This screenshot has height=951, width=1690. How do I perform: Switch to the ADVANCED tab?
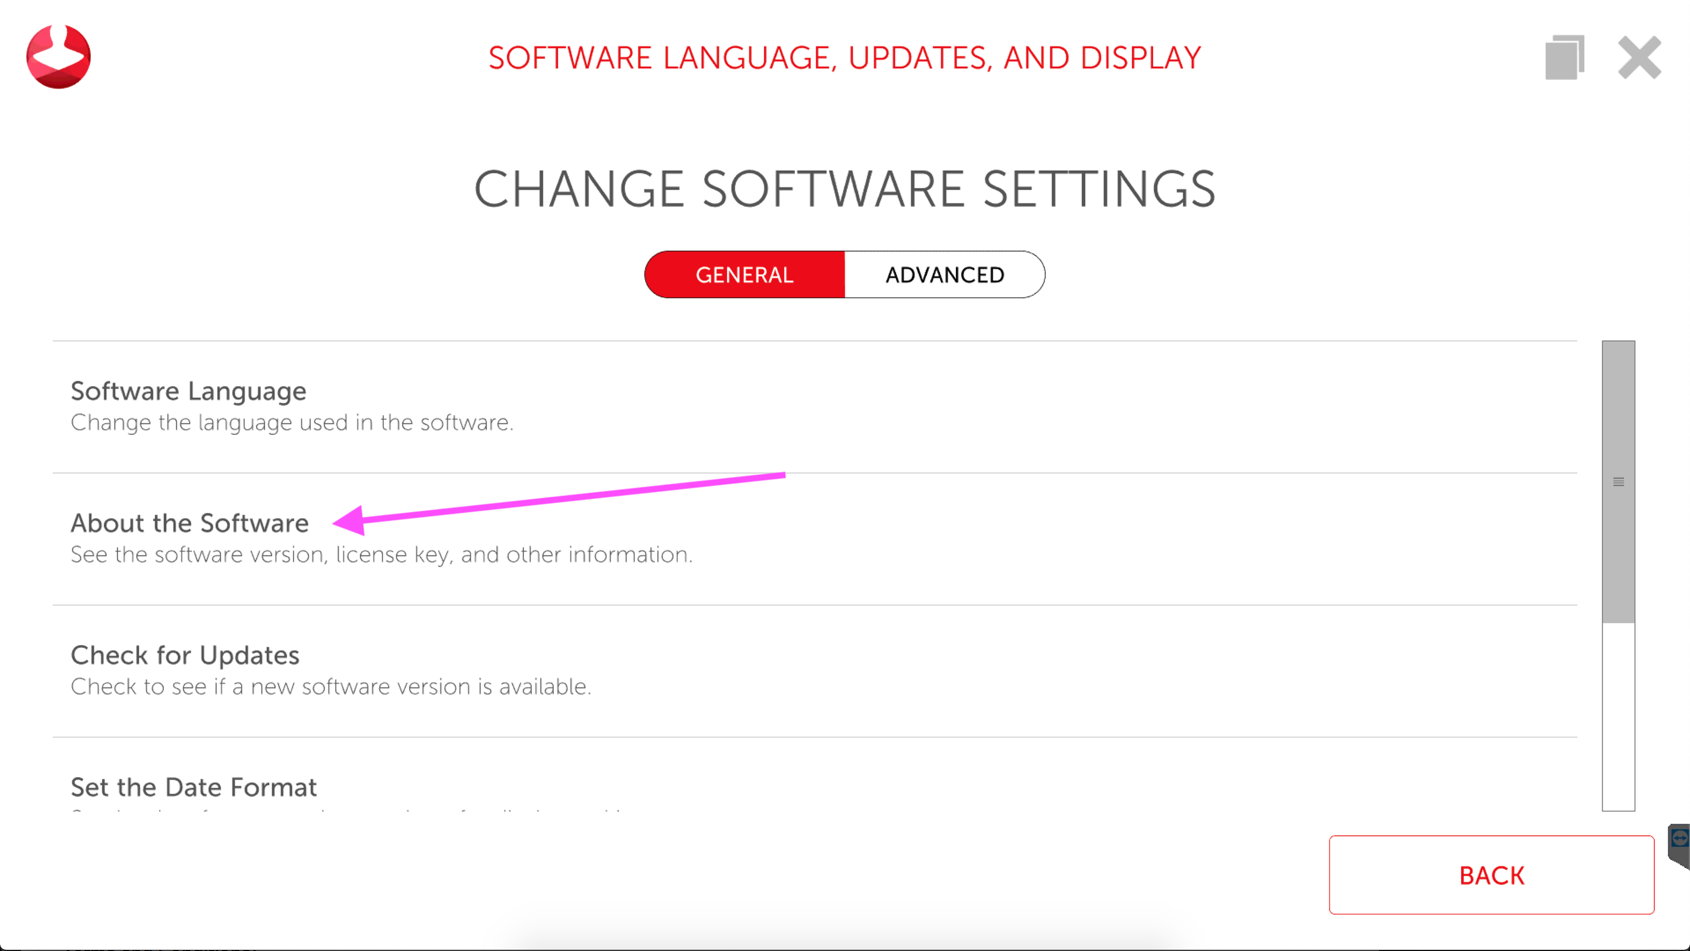click(944, 274)
